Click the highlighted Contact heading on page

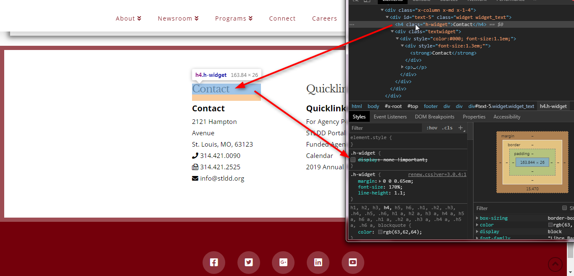point(211,89)
